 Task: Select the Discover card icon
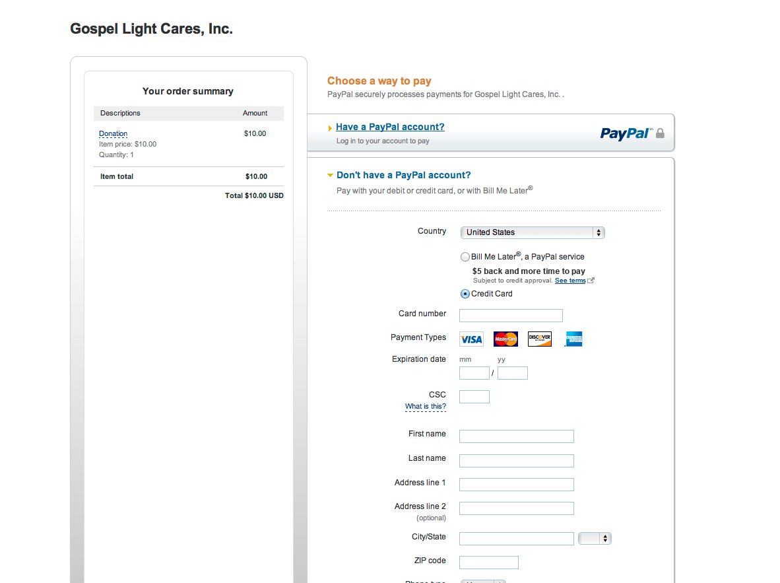point(539,339)
